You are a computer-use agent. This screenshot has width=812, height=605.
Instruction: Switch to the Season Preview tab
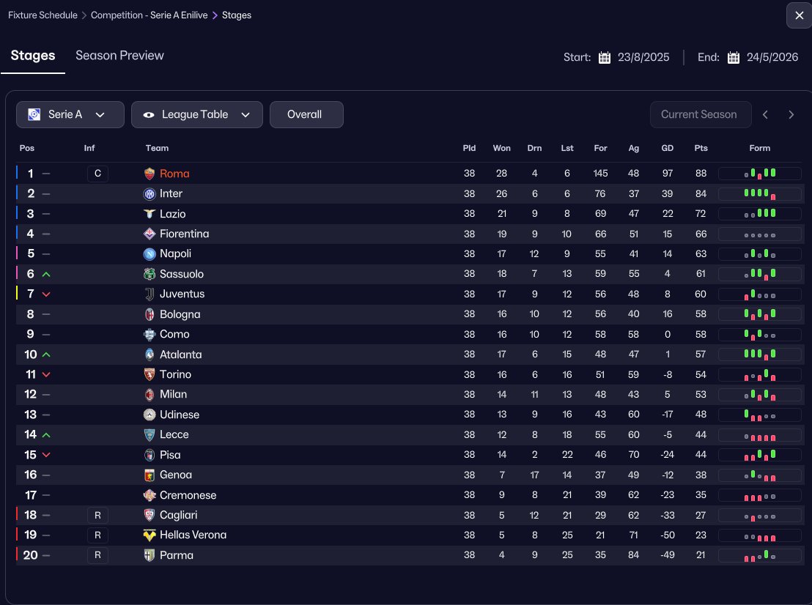point(119,56)
